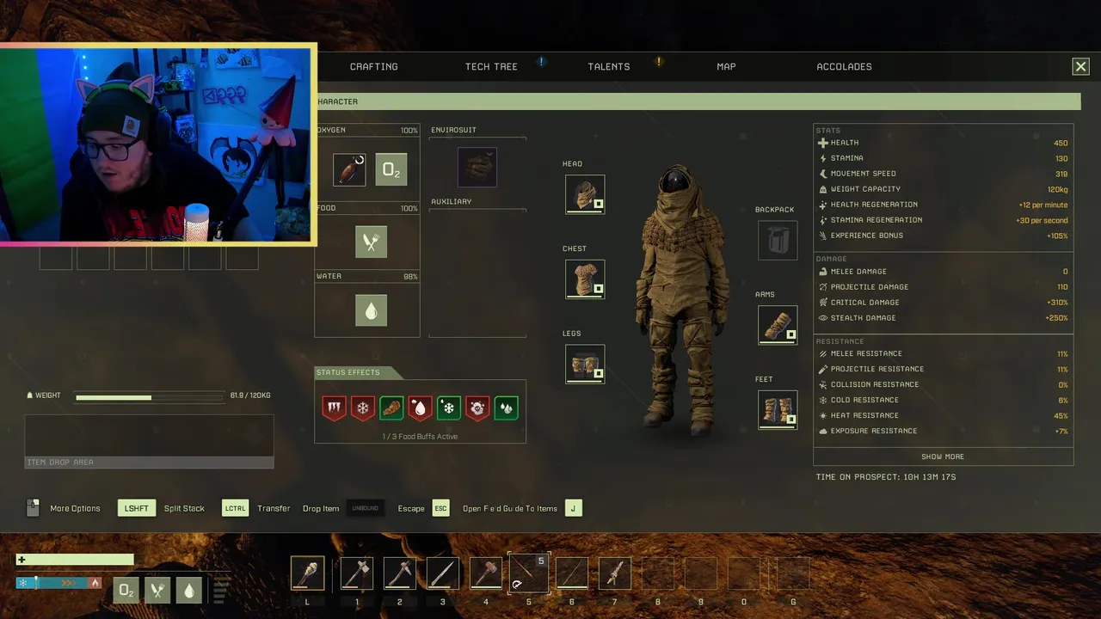Click the HUD health bar at bottom left

(75, 560)
